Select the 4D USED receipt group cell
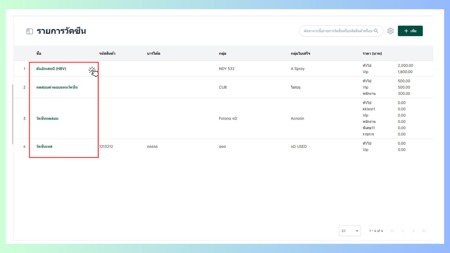Viewport: 450px width, 253px height. [x=299, y=147]
